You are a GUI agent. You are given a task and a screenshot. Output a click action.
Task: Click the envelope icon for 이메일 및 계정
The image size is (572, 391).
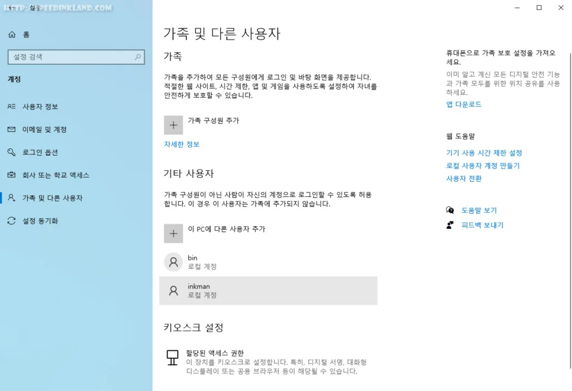11,129
